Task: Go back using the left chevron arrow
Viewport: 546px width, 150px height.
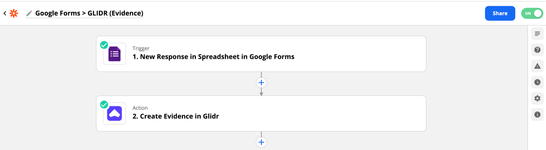Action: coord(5,13)
